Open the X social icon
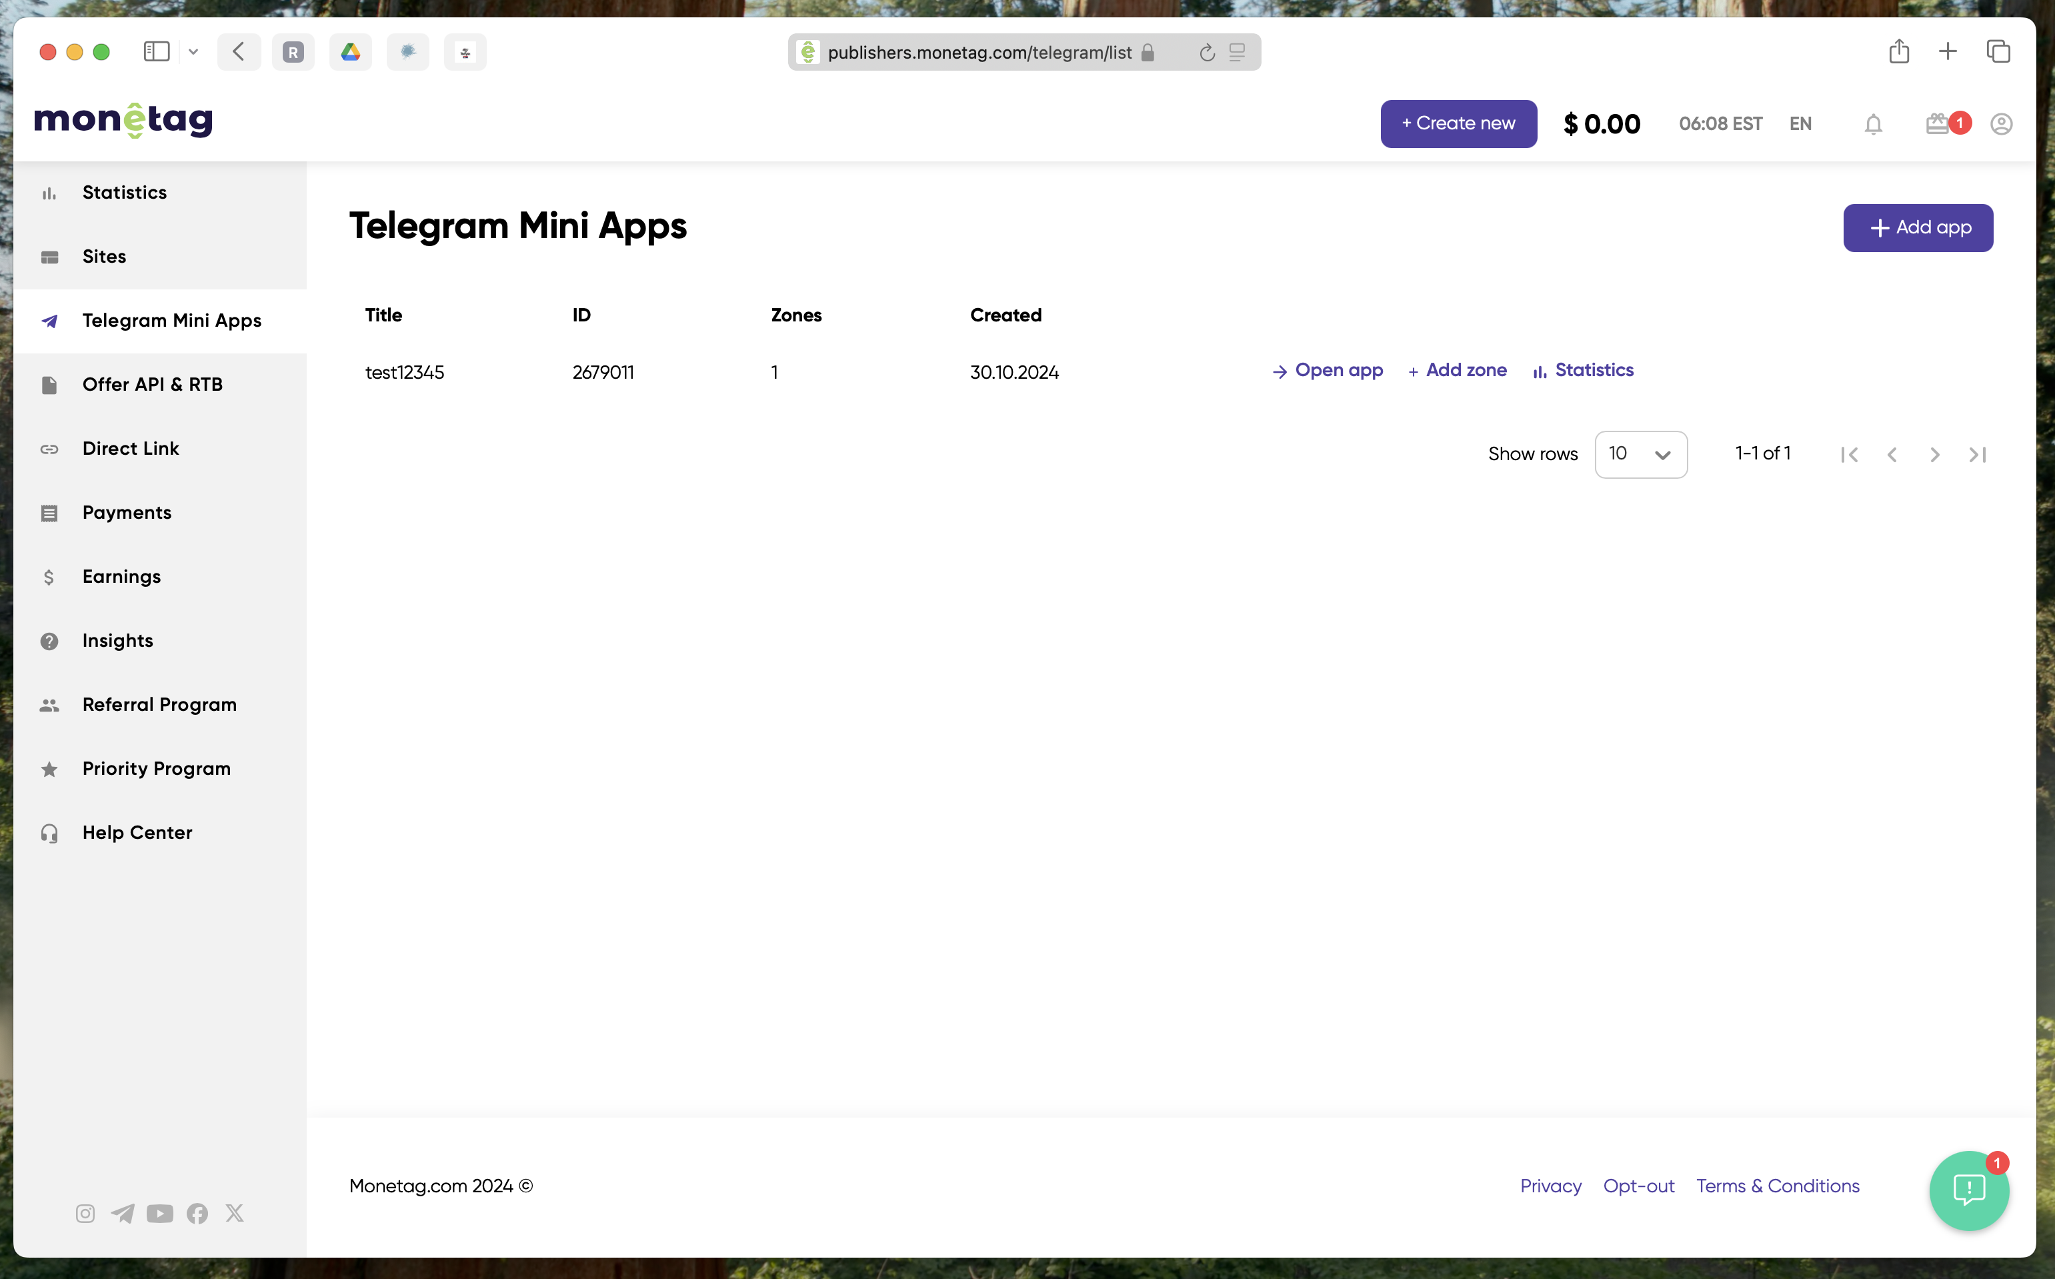The height and width of the screenshot is (1279, 2055). tap(234, 1213)
